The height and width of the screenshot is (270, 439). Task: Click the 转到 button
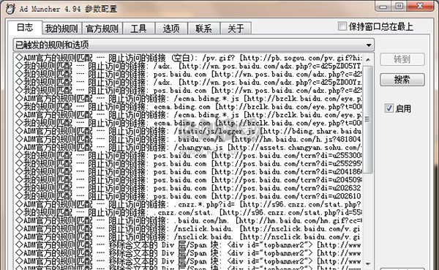click(x=402, y=59)
